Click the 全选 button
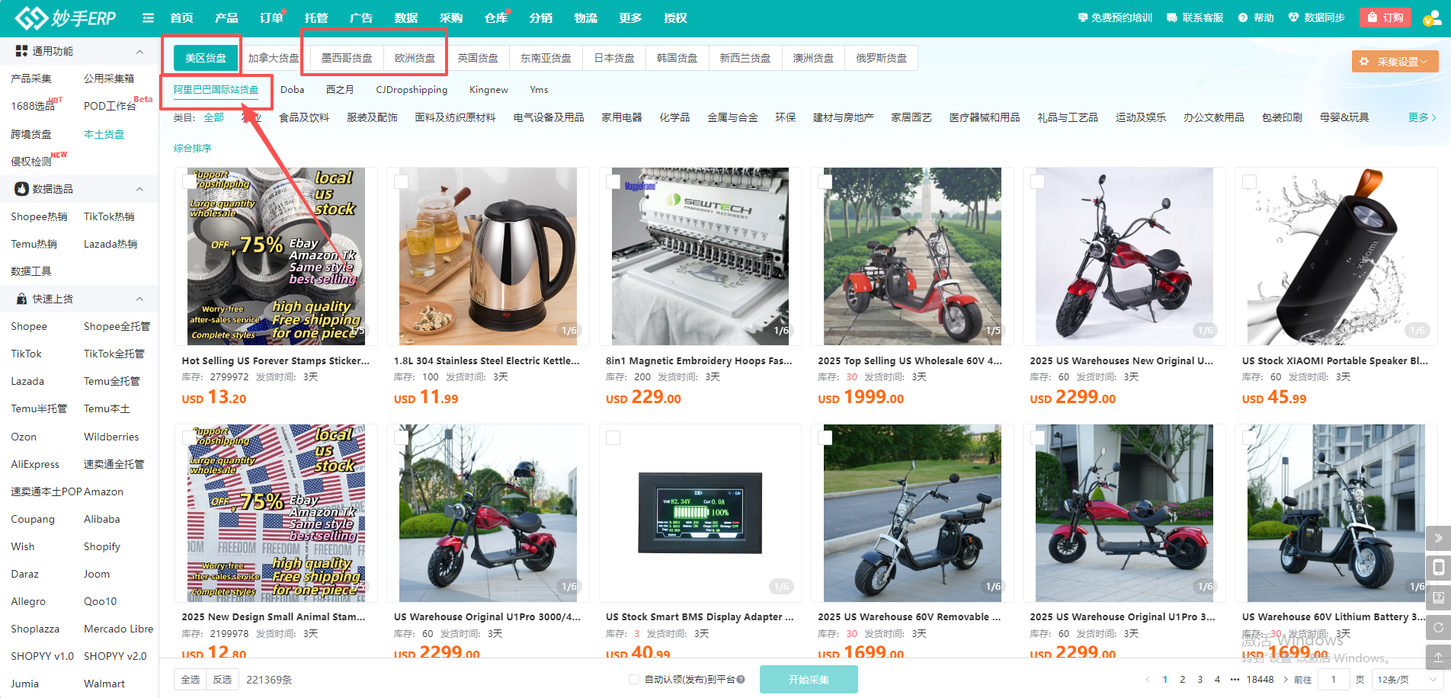Image resolution: width=1451 pixels, height=698 pixels. point(191,680)
